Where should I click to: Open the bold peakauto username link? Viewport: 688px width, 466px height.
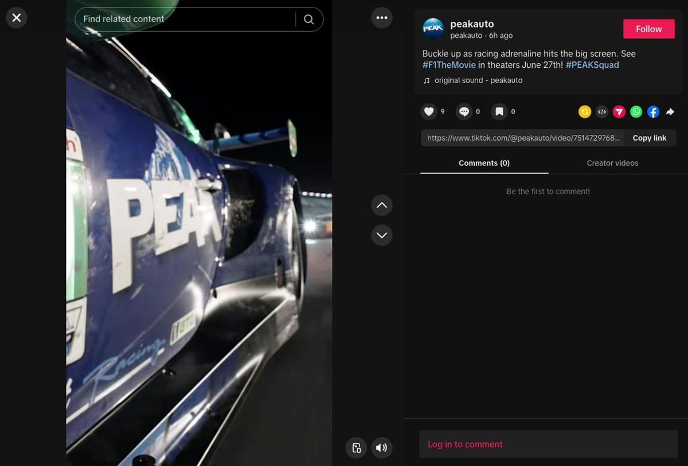click(x=472, y=24)
